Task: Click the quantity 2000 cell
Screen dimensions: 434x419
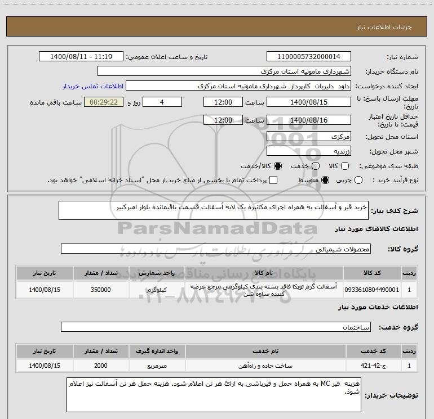Action: coord(101,366)
